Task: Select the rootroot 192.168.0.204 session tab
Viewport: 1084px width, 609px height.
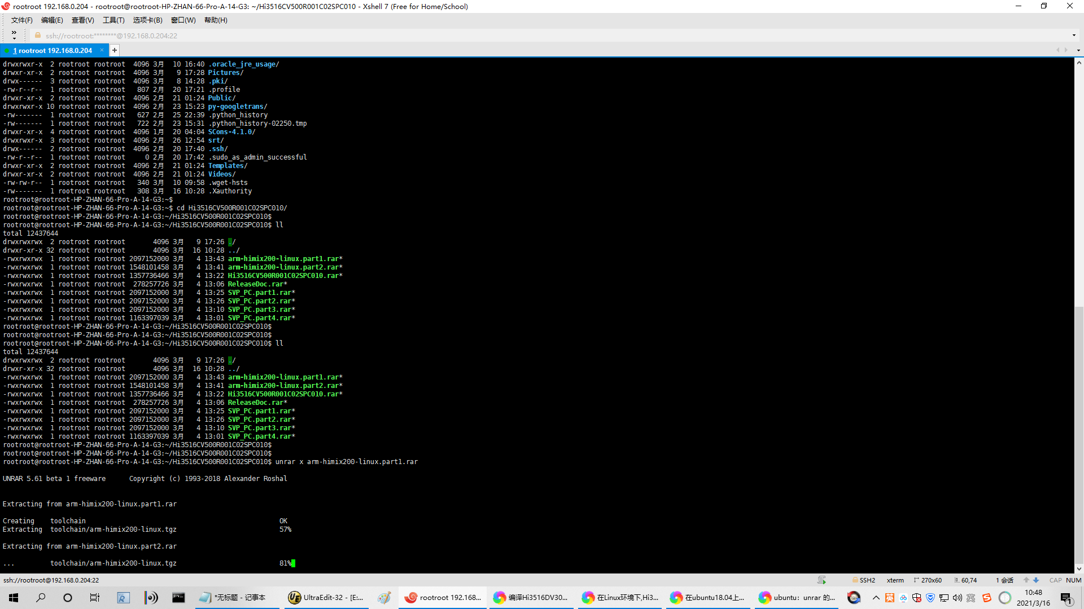Action: click(52, 50)
